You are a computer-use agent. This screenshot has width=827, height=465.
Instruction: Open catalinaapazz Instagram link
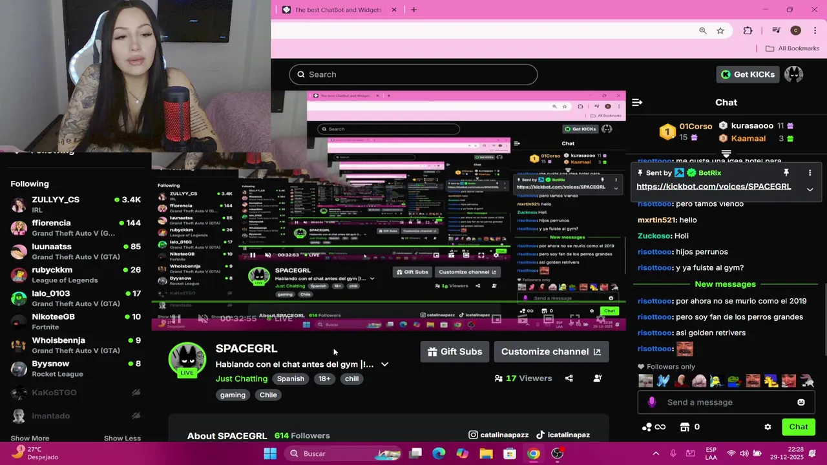(499, 435)
